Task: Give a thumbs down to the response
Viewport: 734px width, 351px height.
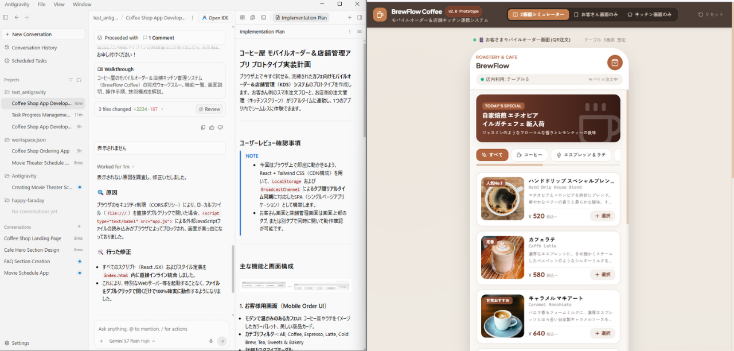Action: coord(220,127)
